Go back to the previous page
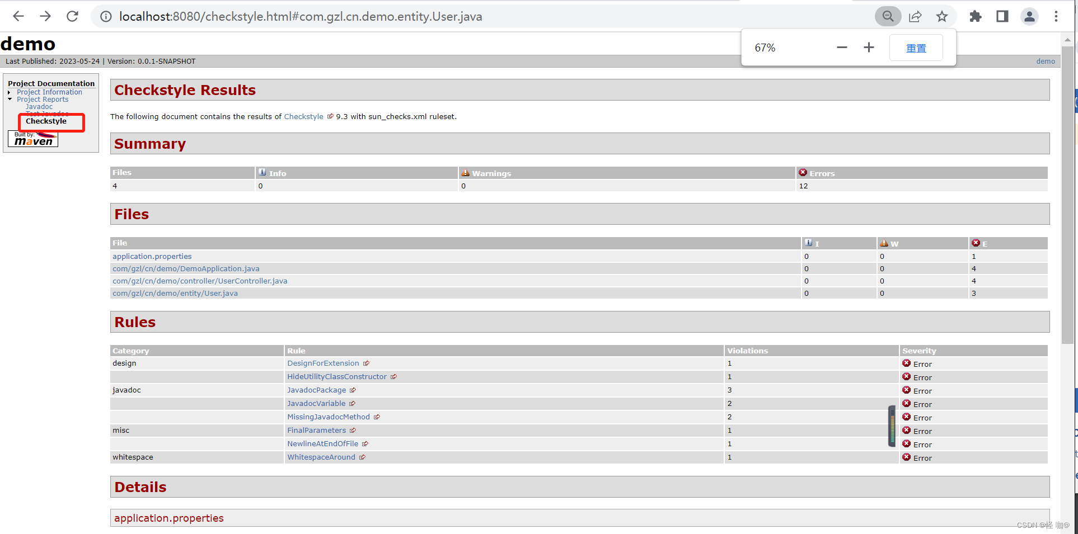This screenshot has width=1078, height=534. (x=18, y=16)
